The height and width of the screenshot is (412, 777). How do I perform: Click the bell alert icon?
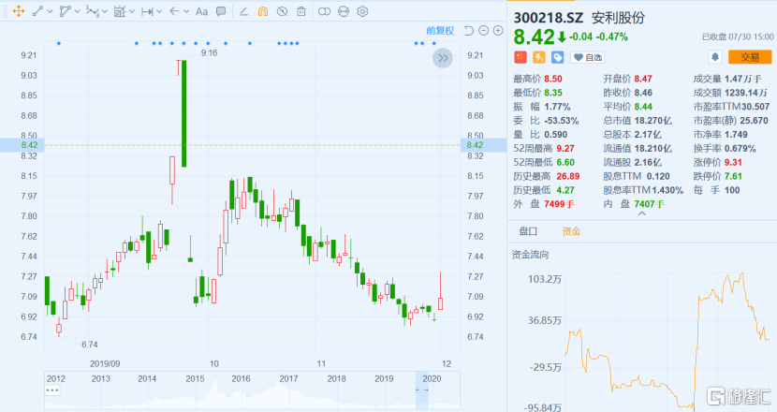(715, 57)
